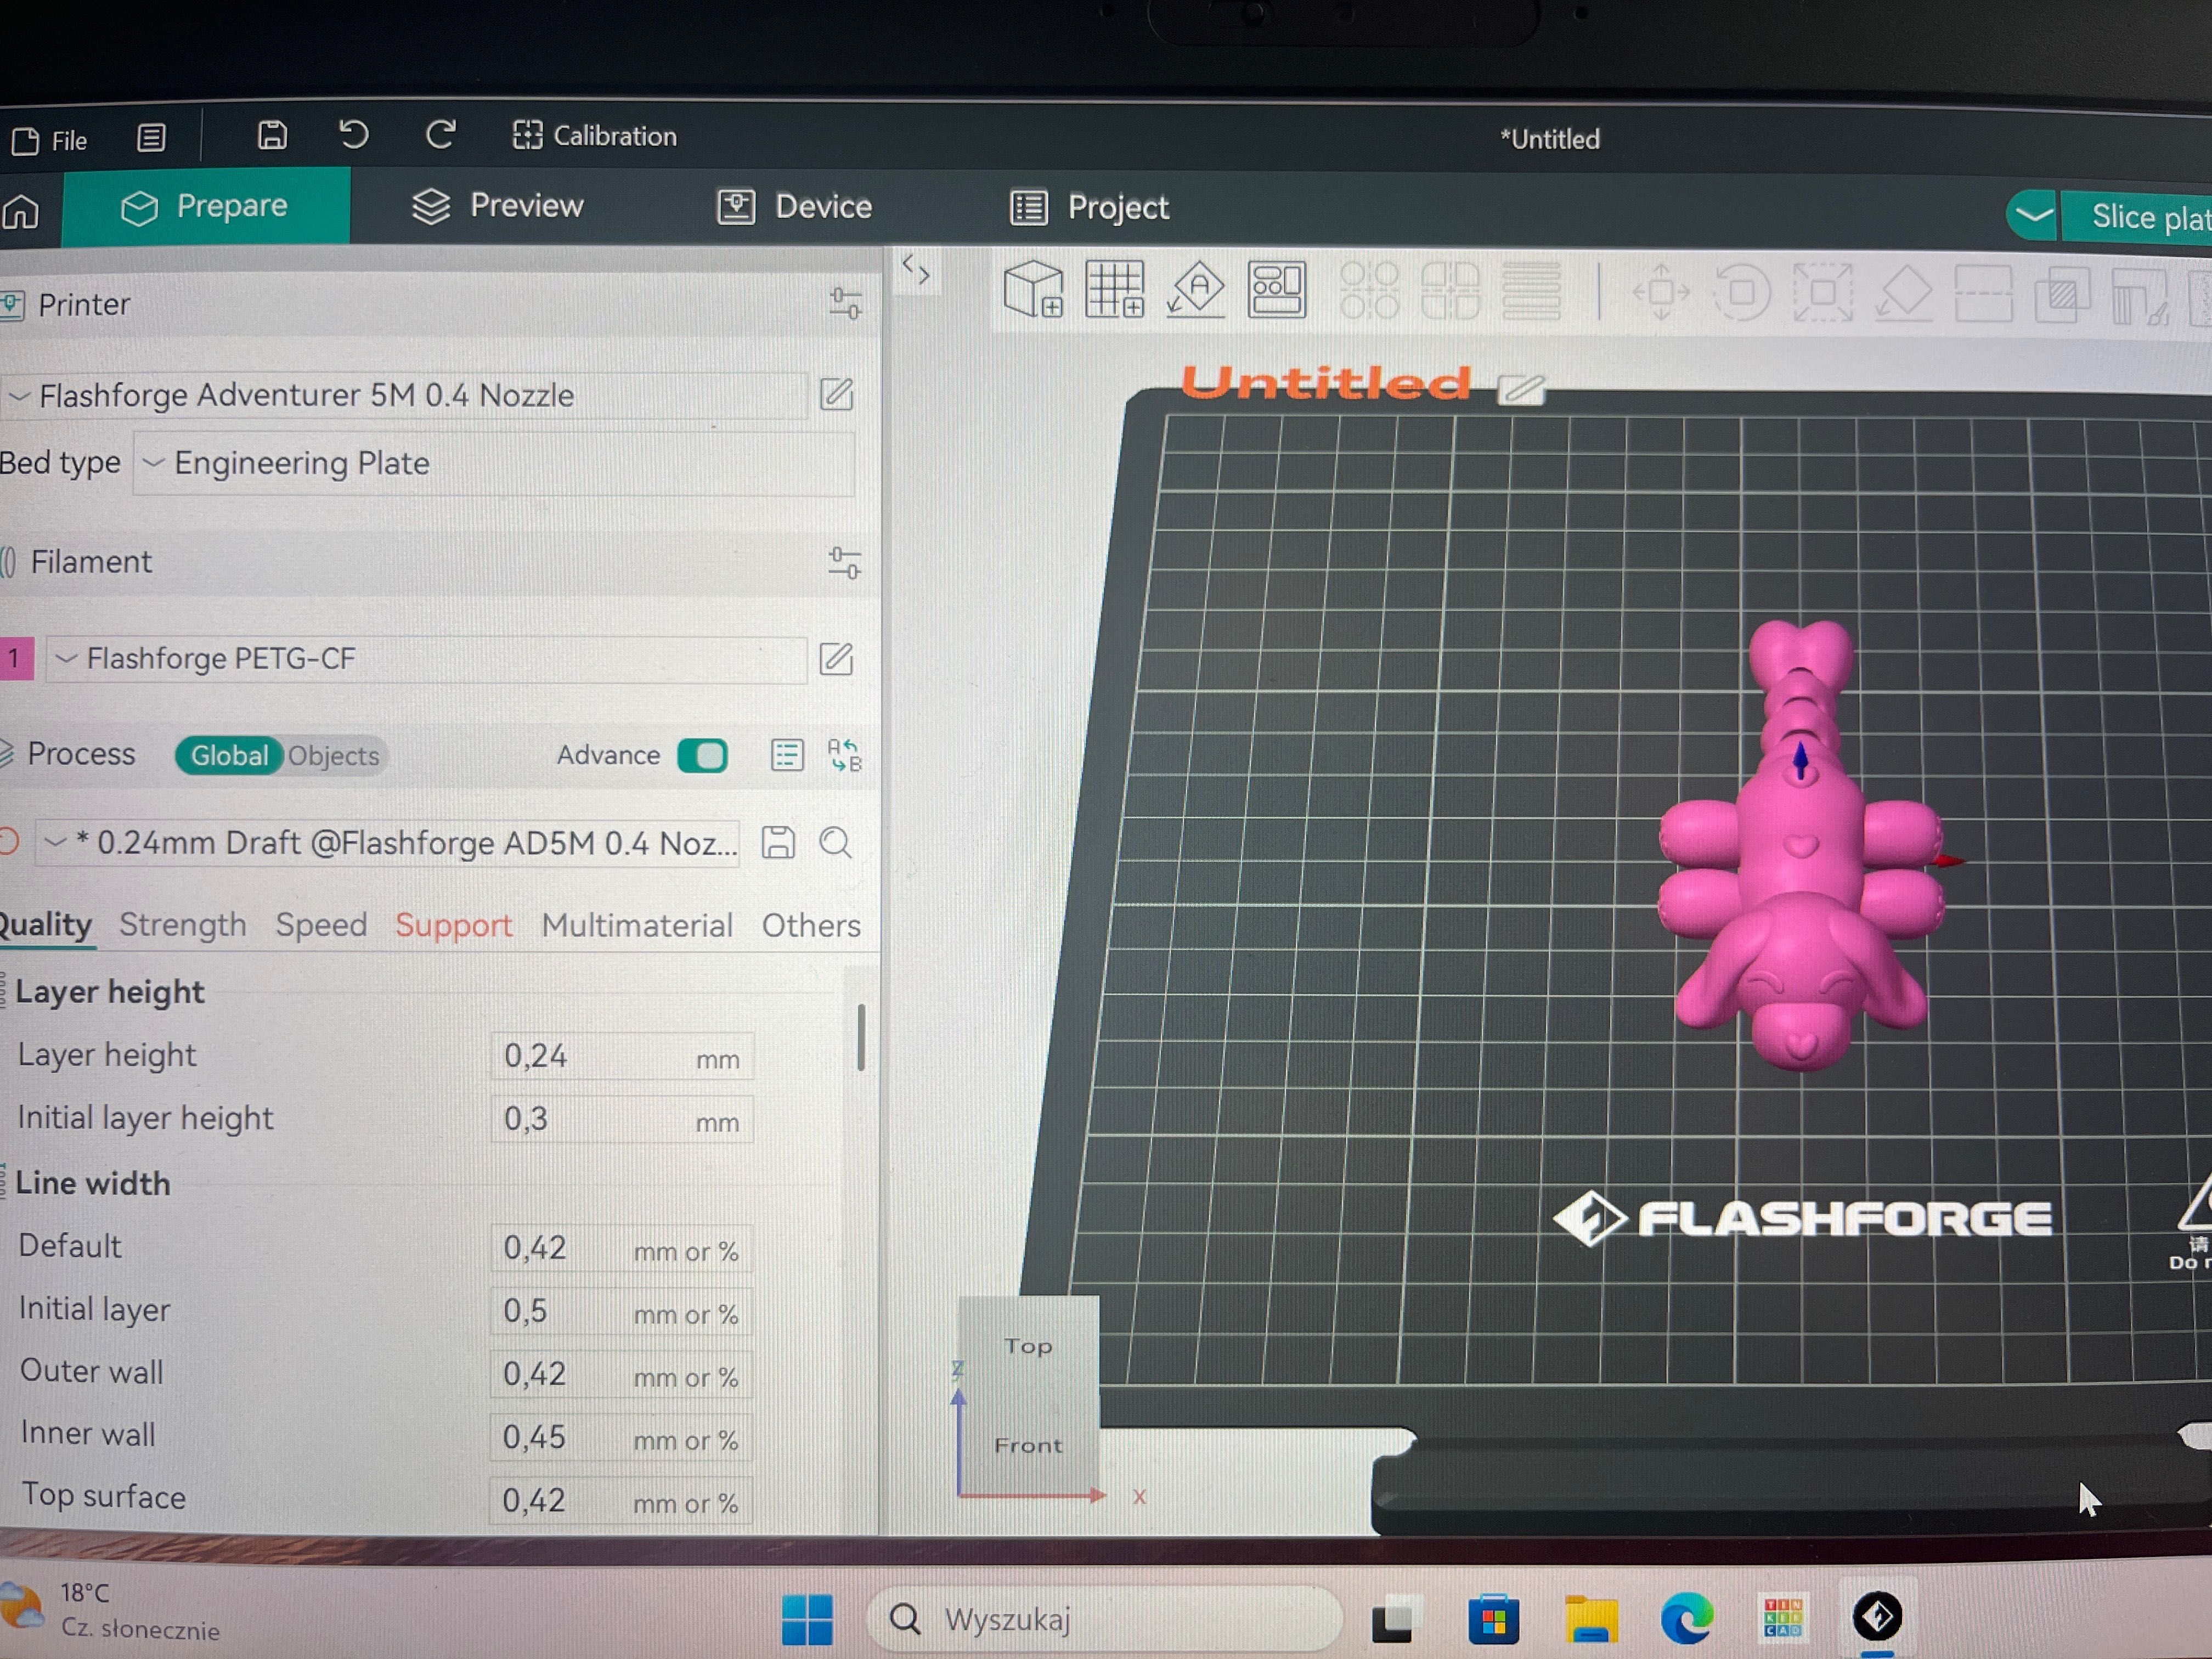Switch to Speed settings tab
Viewport: 2212px width, 1659px height.
point(321,925)
